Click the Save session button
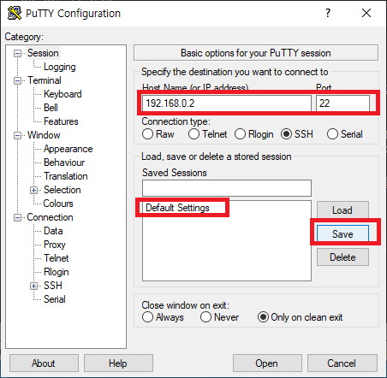 coord(342,233)
